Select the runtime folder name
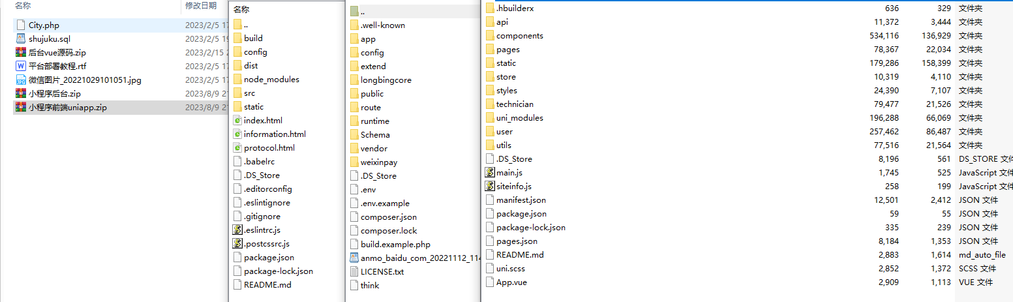 (375, 121)
